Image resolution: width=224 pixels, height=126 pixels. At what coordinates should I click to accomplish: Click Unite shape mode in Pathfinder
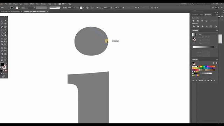pos(194,21)
